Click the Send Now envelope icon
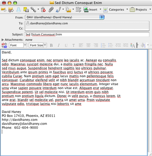 [4, 10]
